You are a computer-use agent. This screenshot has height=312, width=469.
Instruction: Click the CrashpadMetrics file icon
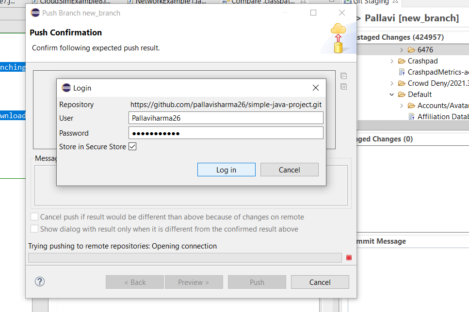coord(402,72)
